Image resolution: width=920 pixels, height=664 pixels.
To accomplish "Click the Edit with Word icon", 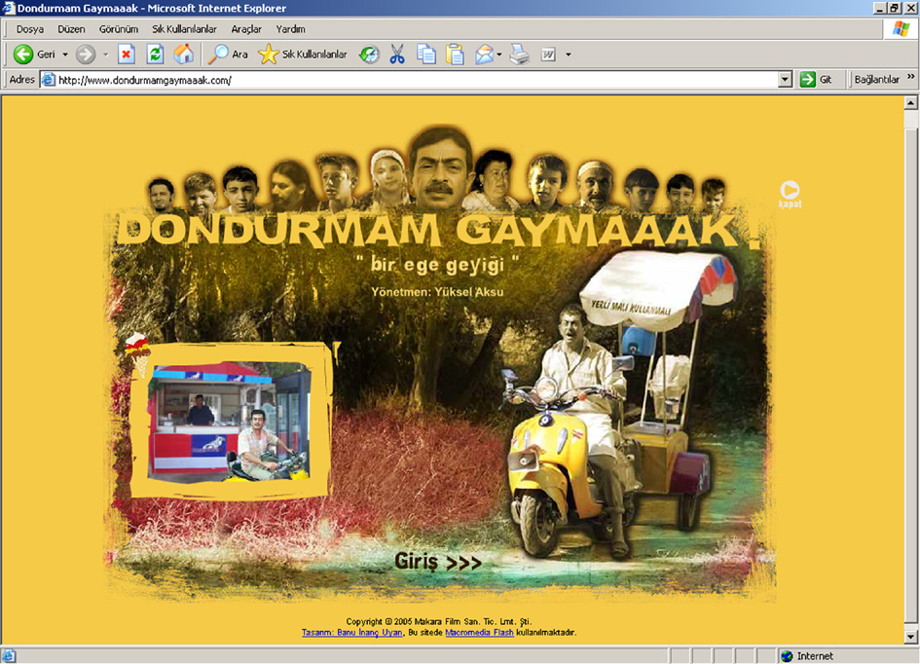I will point(548,55).
